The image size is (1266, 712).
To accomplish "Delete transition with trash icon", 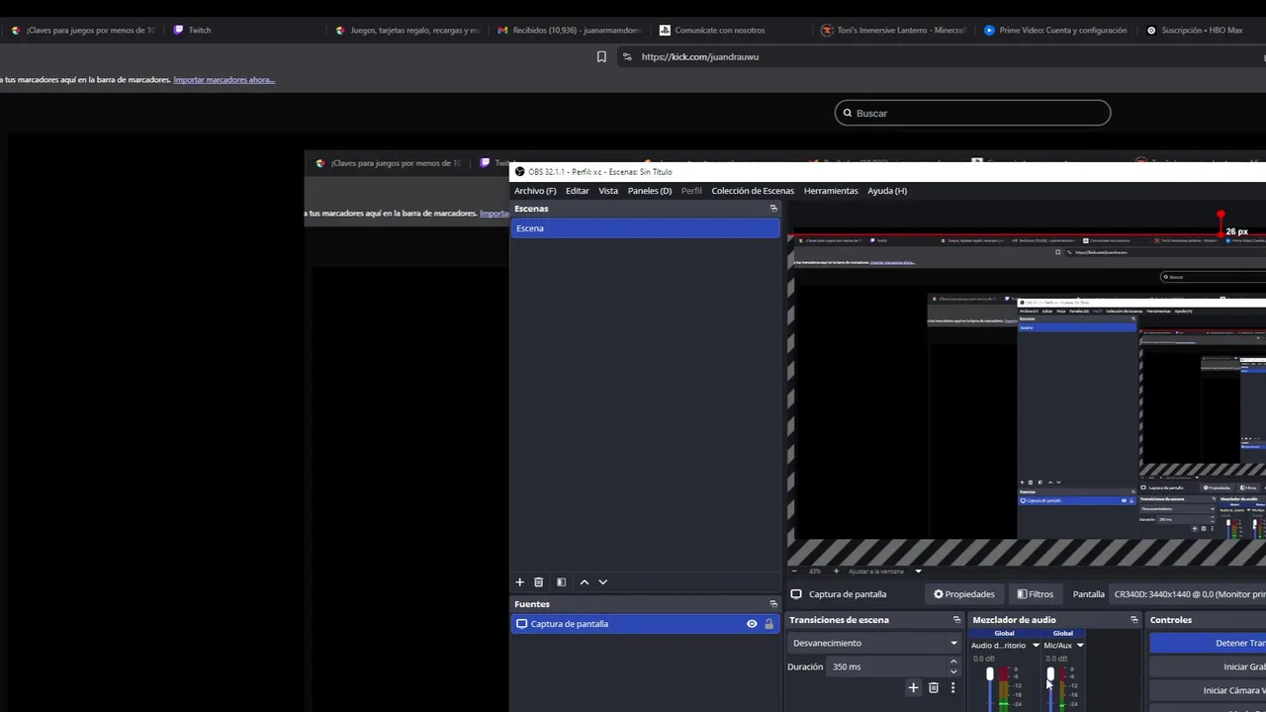I will click(933, 687).
